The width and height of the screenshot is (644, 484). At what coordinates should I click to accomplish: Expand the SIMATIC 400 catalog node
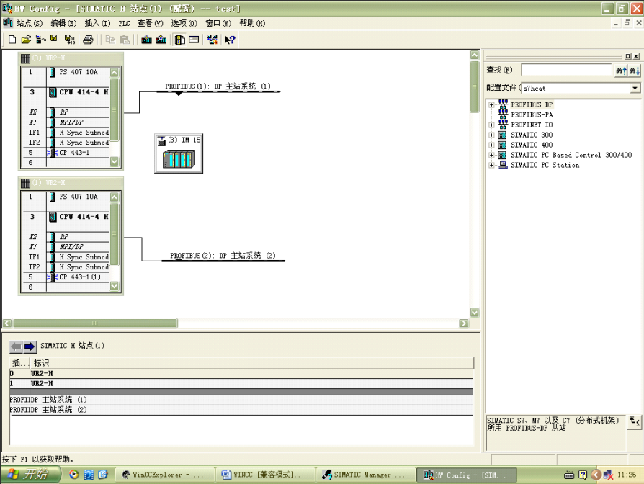coord(492,145)
